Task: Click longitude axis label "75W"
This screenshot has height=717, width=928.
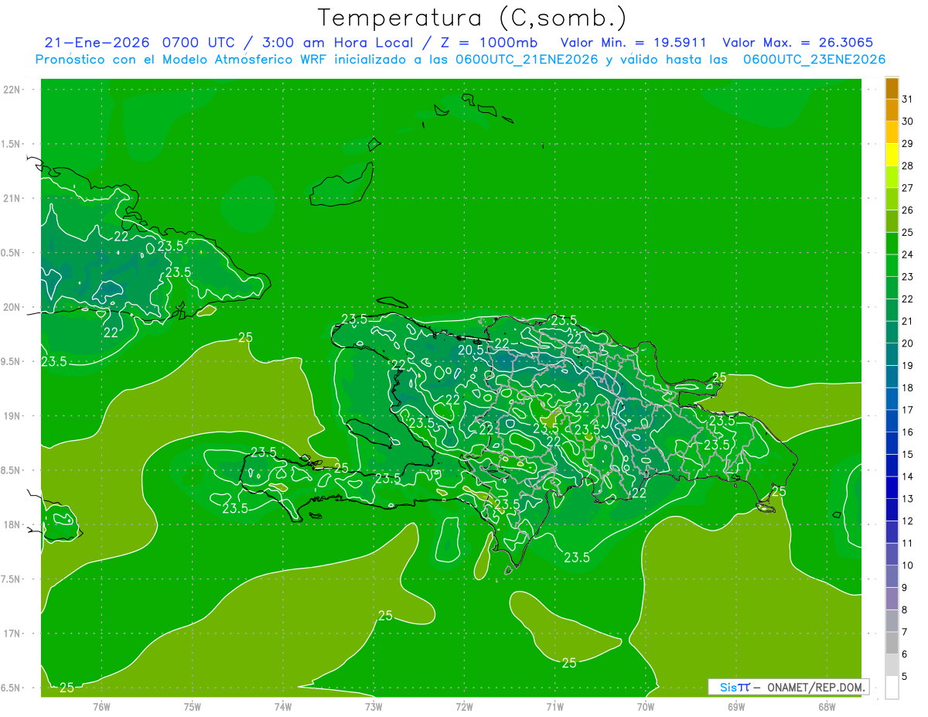Action: point(193,706)
